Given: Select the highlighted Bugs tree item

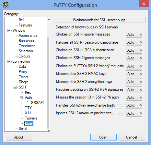Looking at the screenshot, I should coord(29,123).
